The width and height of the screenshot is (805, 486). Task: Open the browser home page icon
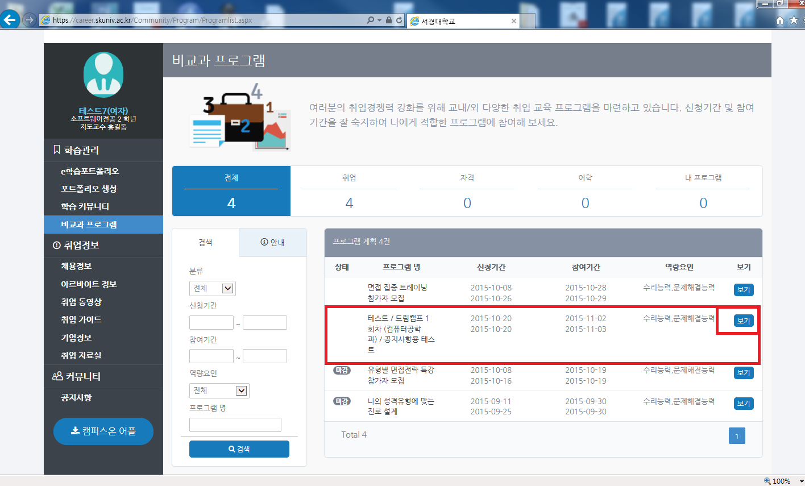coord(779,19)
